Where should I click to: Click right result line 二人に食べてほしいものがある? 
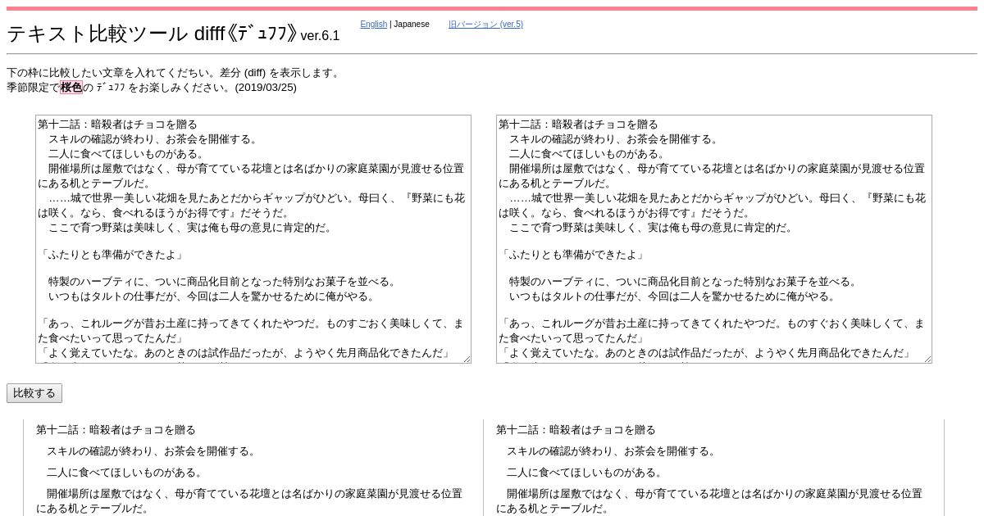(x=585, y=473)
